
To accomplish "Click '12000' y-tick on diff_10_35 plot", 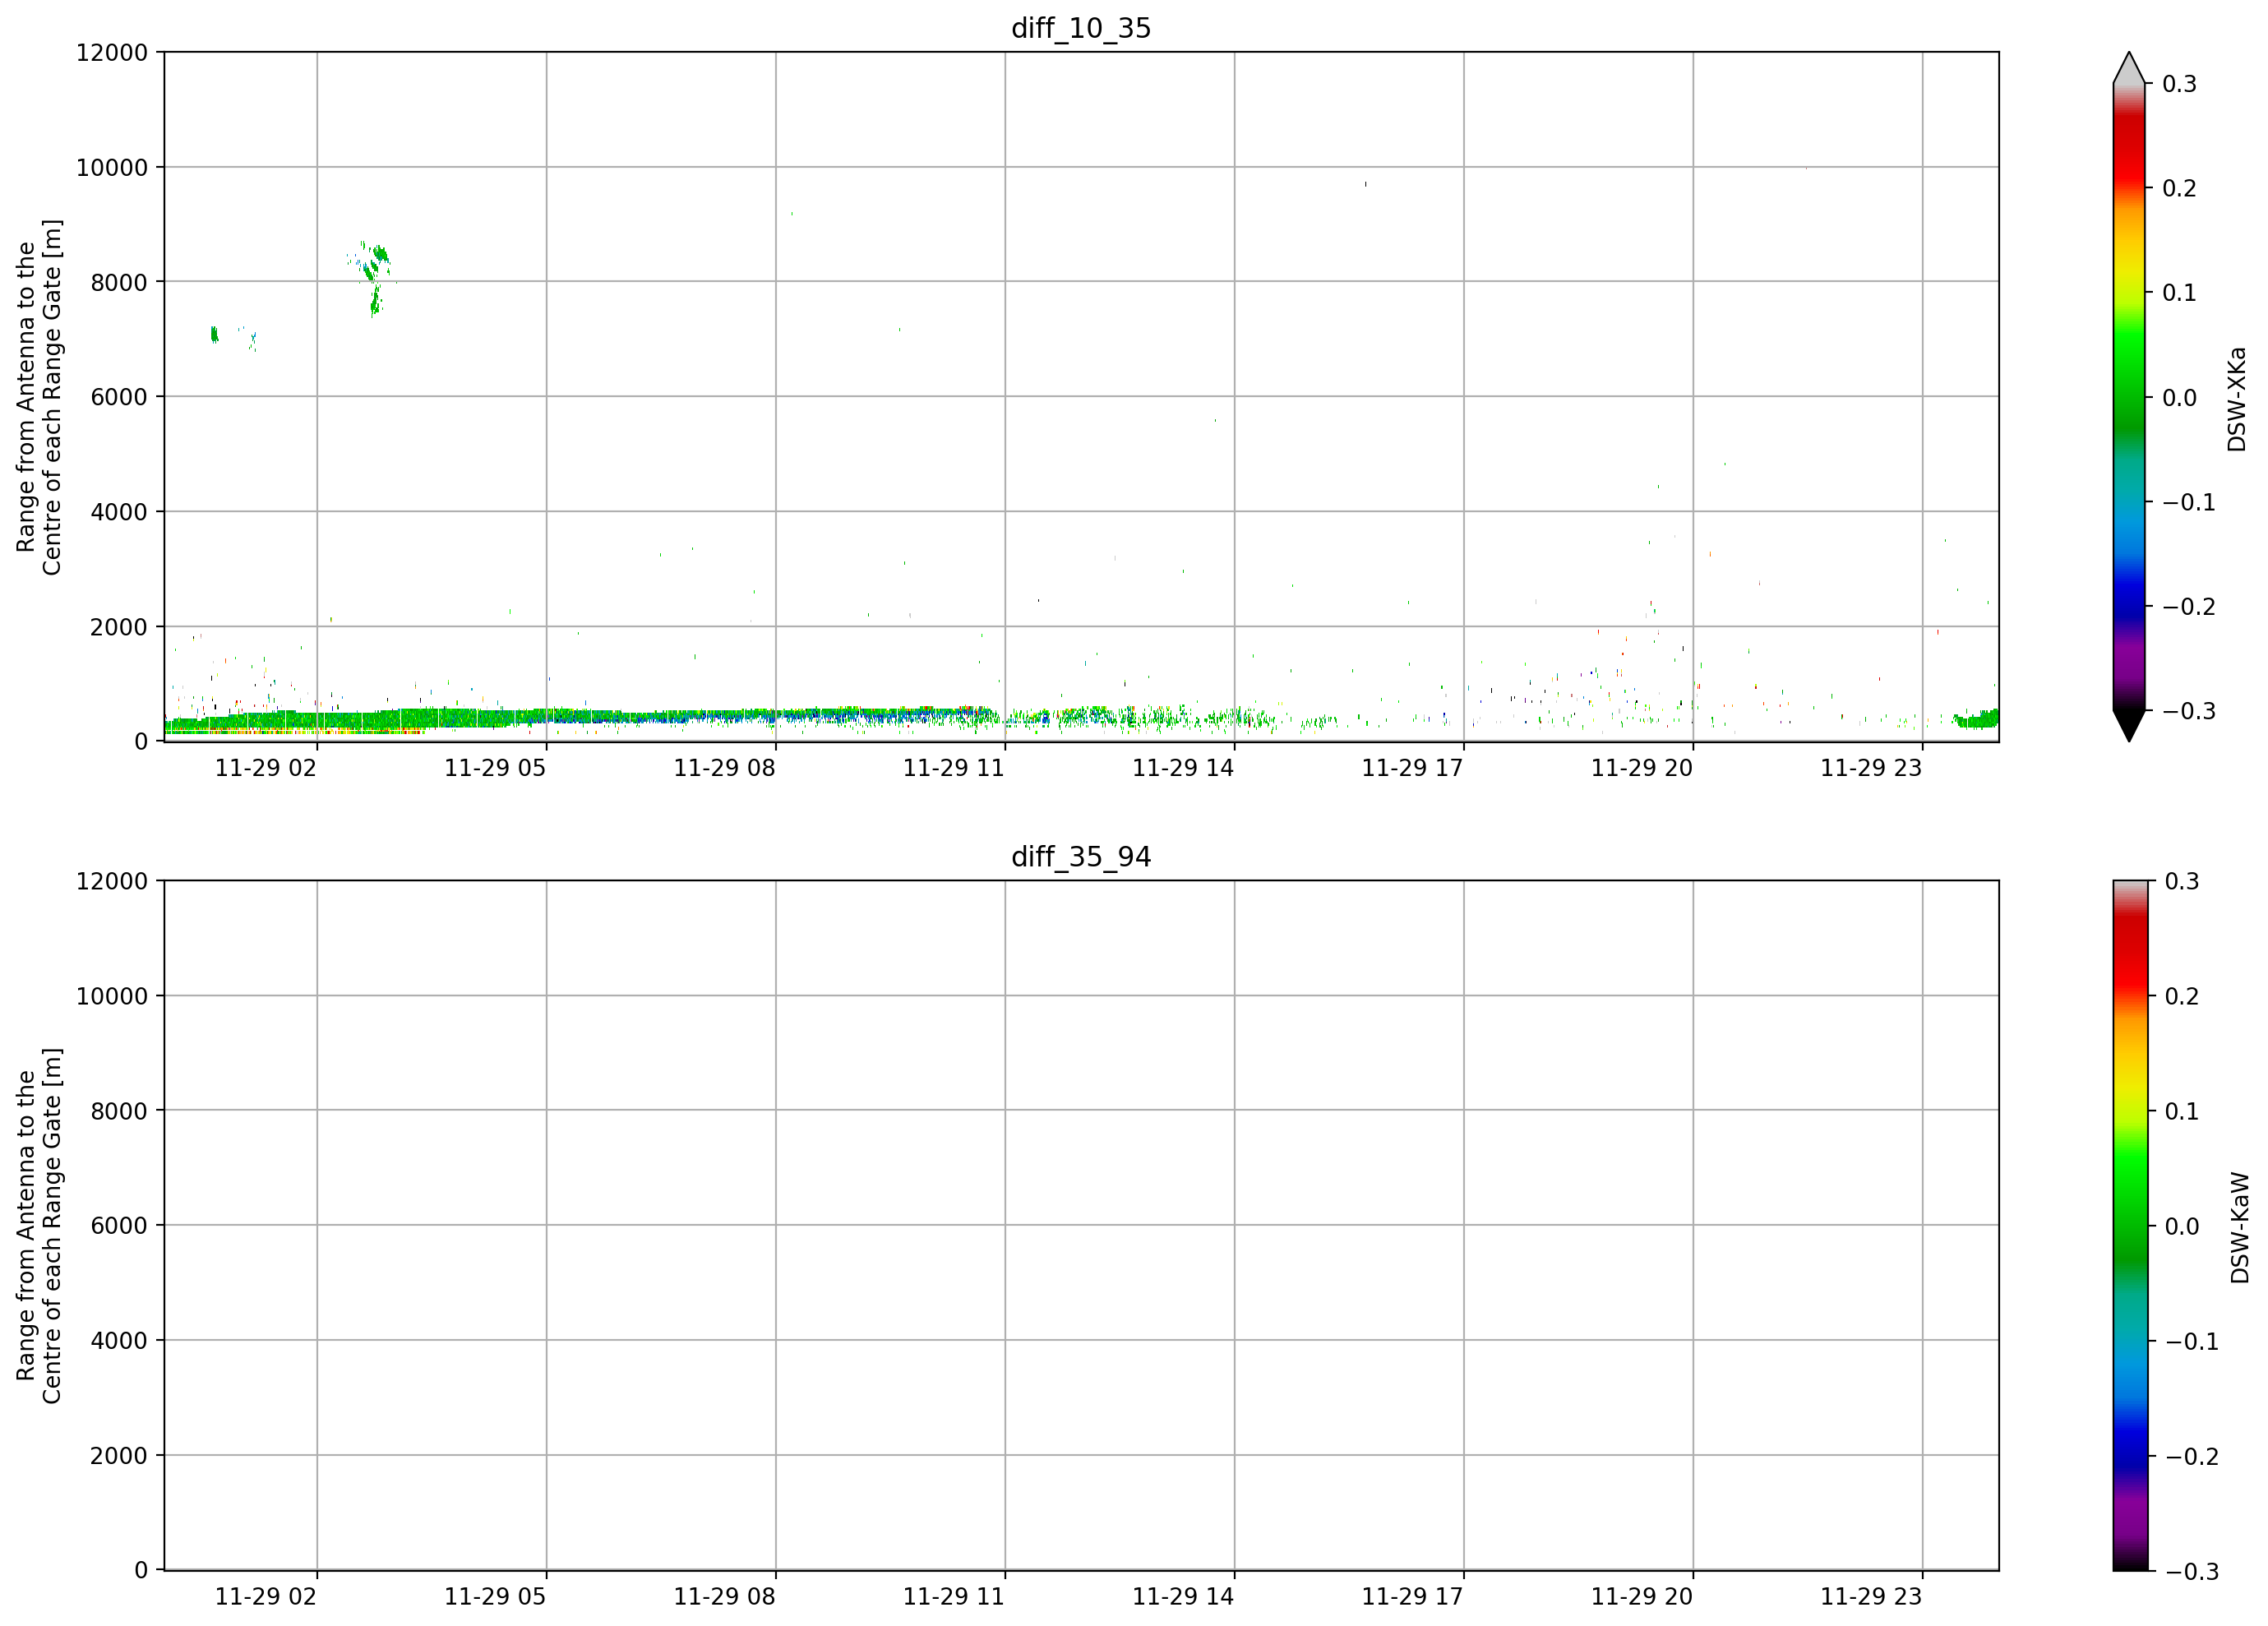I will click(x=112, y=52).
